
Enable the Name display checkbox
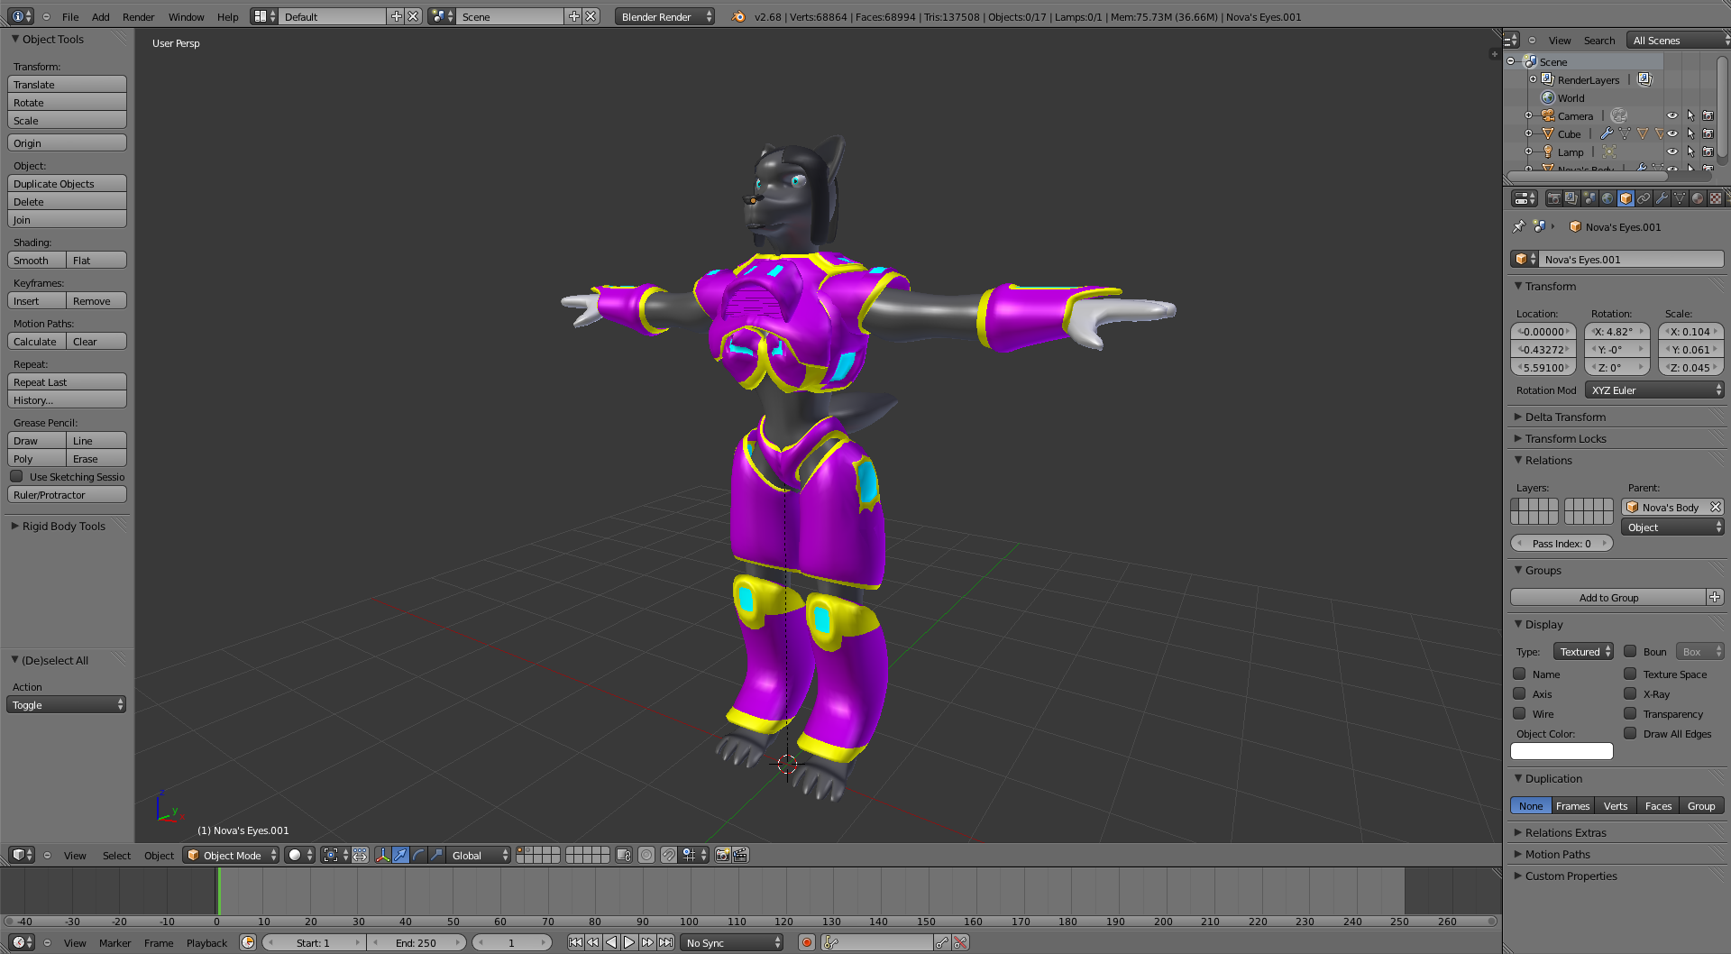[x=1519, y=674]
